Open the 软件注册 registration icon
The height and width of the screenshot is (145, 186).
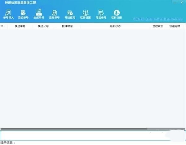[117, 13]
